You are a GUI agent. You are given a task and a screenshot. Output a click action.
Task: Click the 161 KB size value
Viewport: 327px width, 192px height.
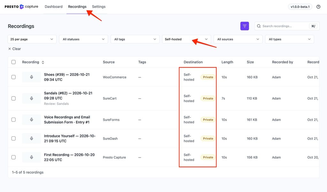click(252, 119)
